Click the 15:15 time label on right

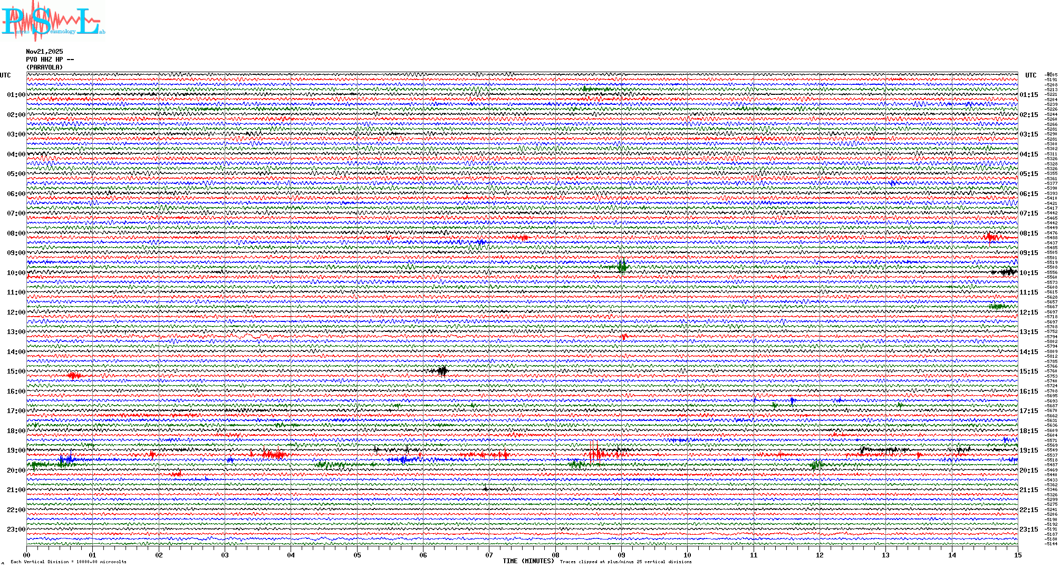1028,371
